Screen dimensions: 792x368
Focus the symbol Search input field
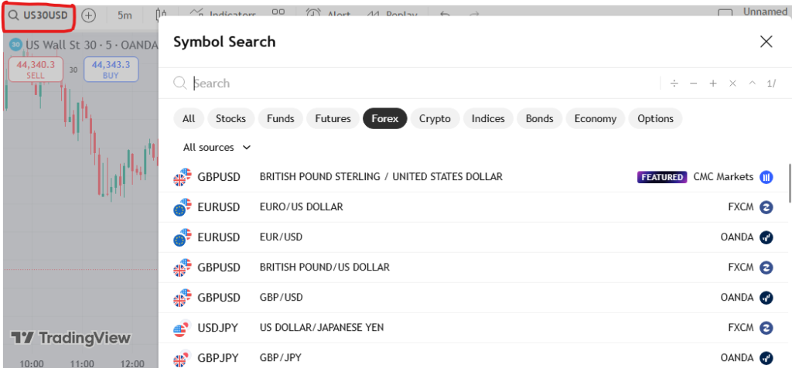425,83
